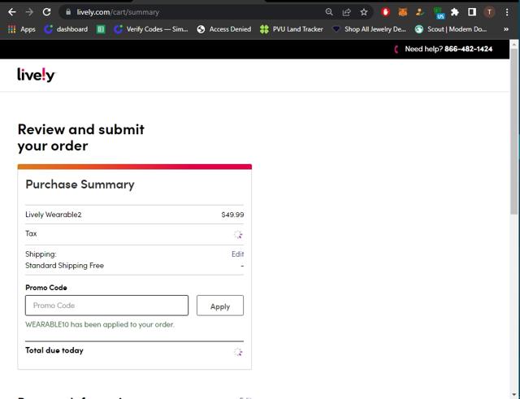This screenshot has height=399, width=520.
Task: Click WEARABLE10 applied message
Action: tap(100, 324)
